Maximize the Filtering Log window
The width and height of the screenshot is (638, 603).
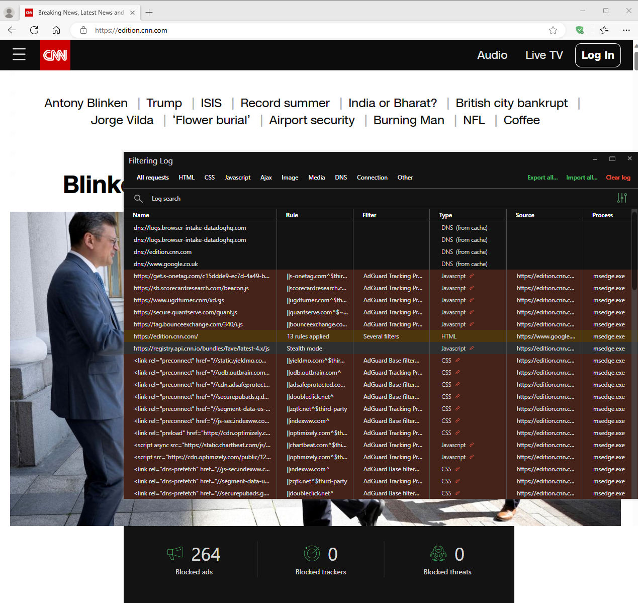[612, 158]
